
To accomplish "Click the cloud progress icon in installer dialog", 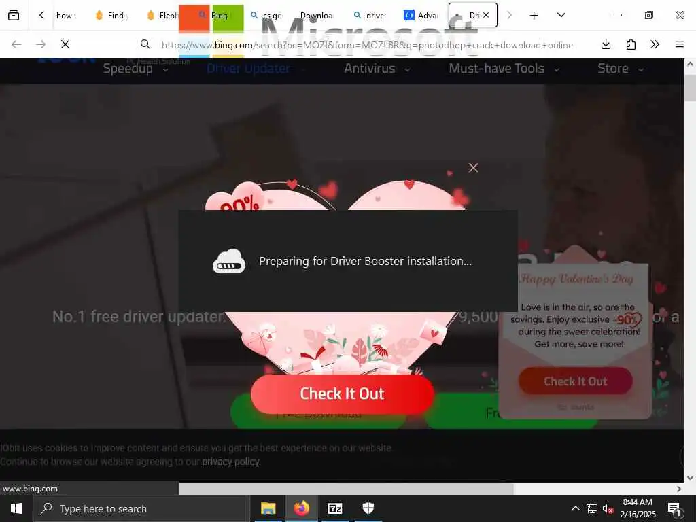I will click(228, 261).
